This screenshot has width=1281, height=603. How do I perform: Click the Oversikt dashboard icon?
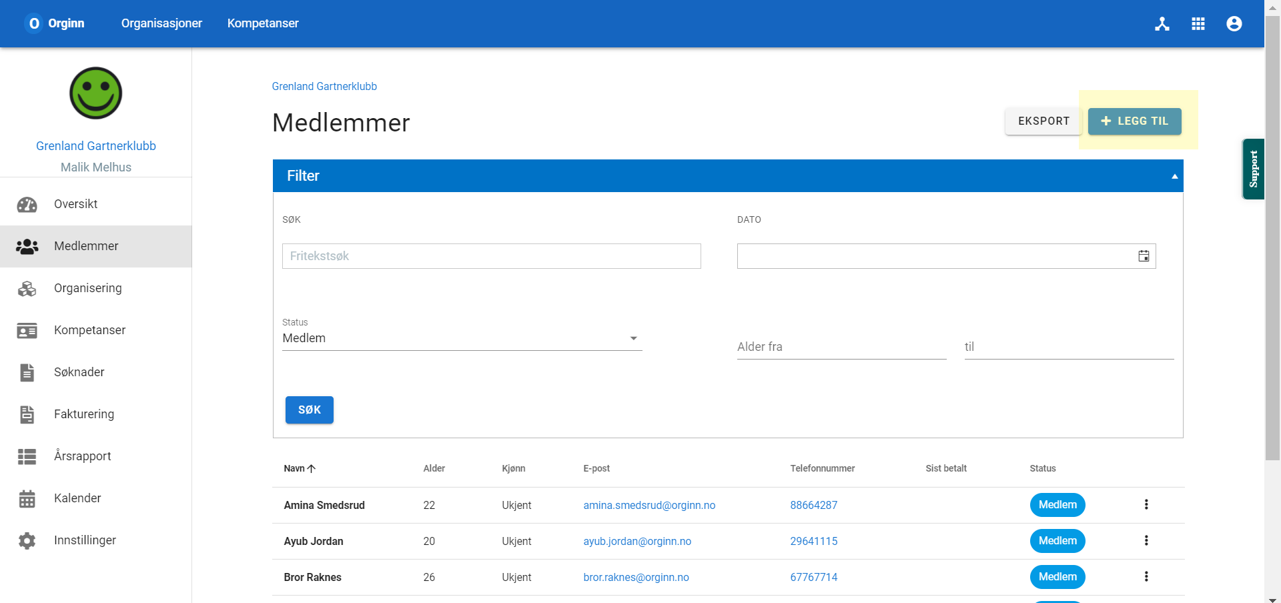tap(27, 204)
